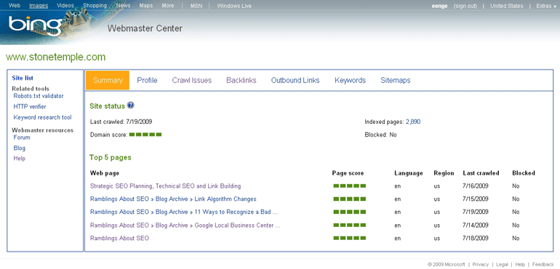
Task: Select the Summary tab
Action: pyautogui.click(x=108, y=80)
